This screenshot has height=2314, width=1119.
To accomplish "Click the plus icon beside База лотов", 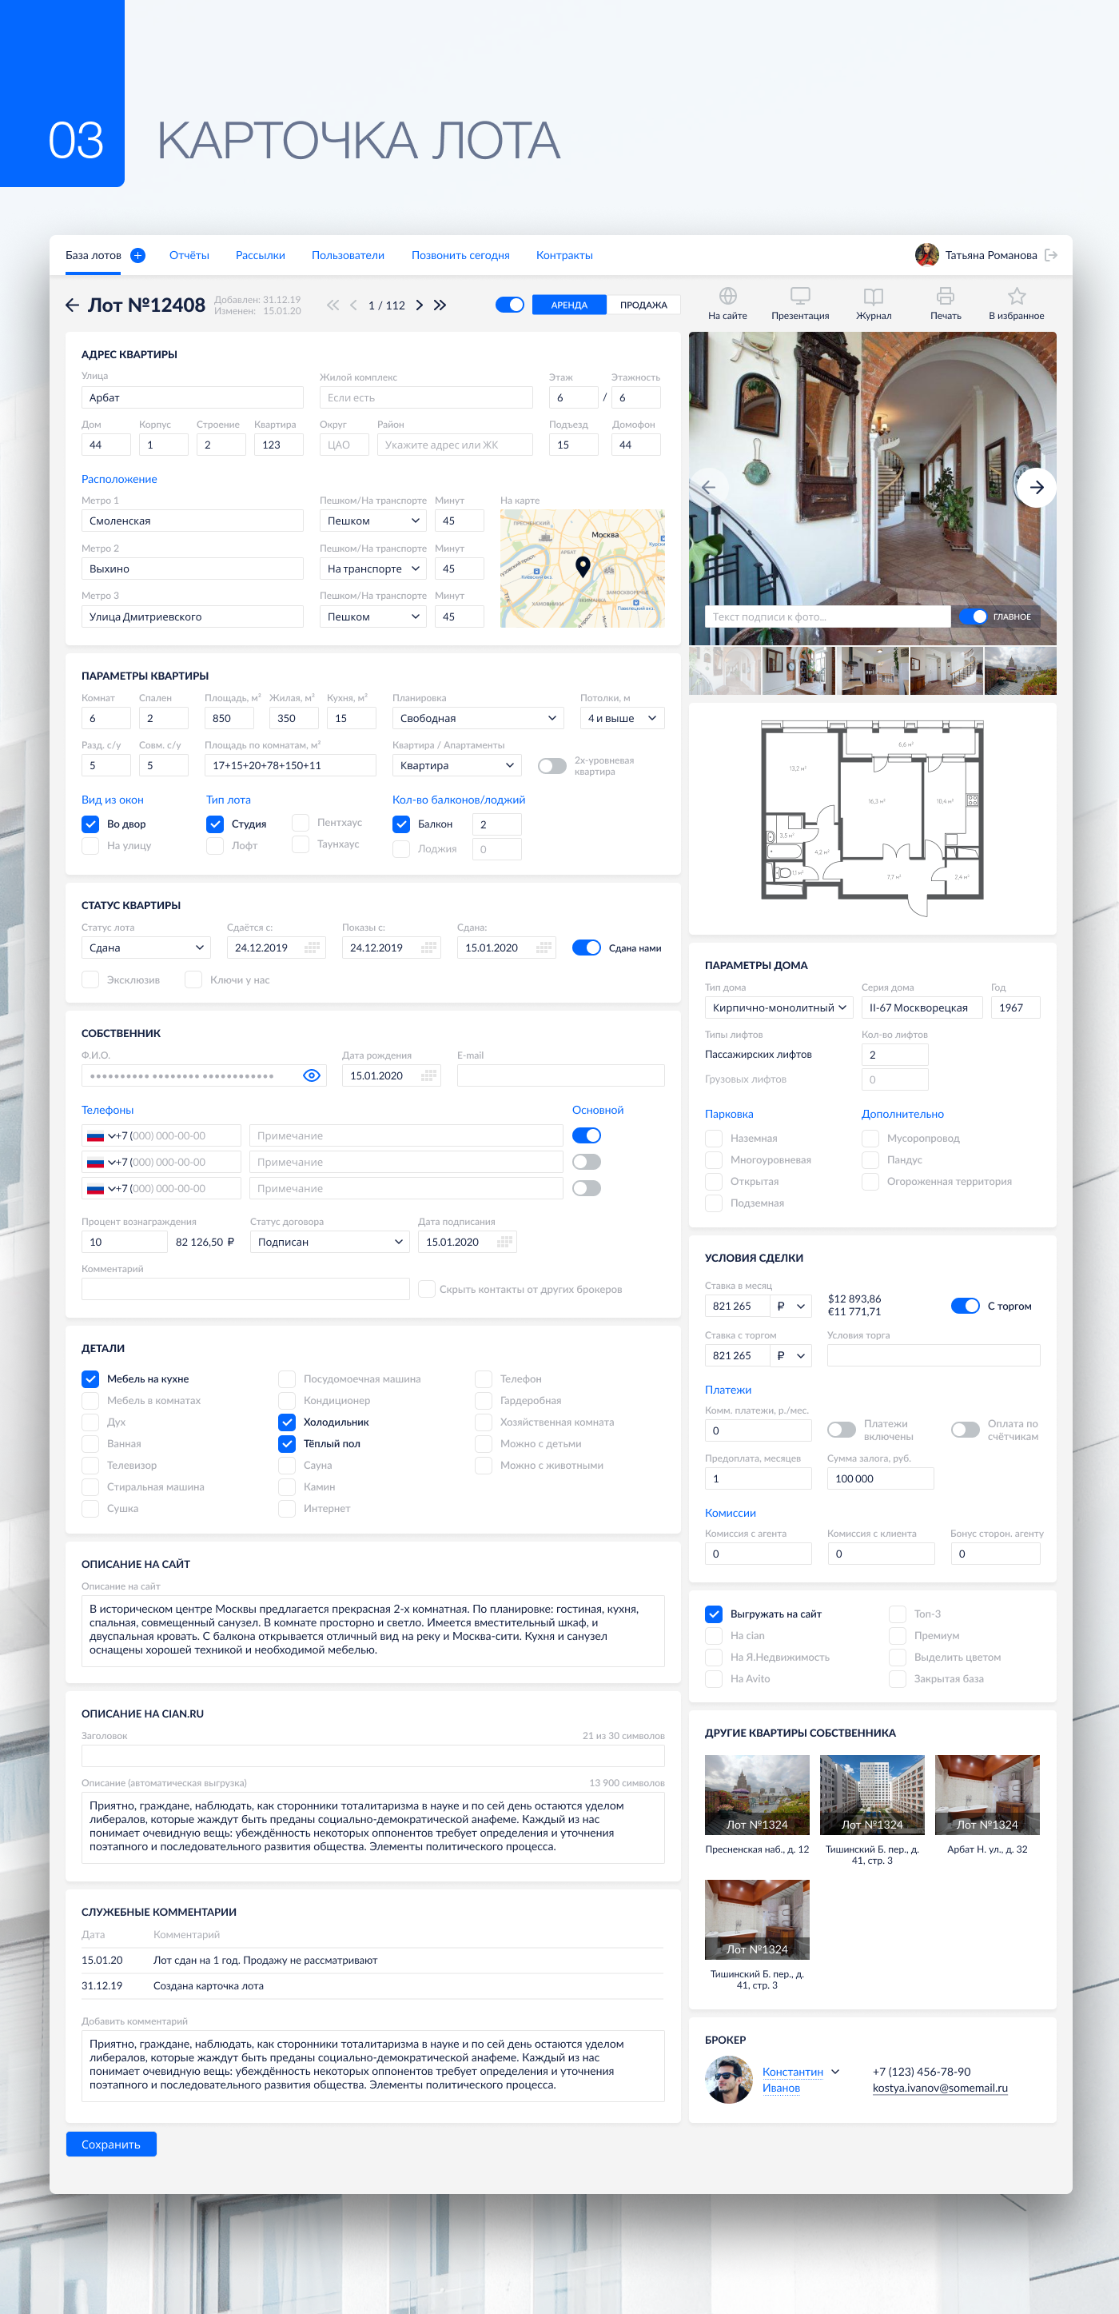I will [137, 255].
